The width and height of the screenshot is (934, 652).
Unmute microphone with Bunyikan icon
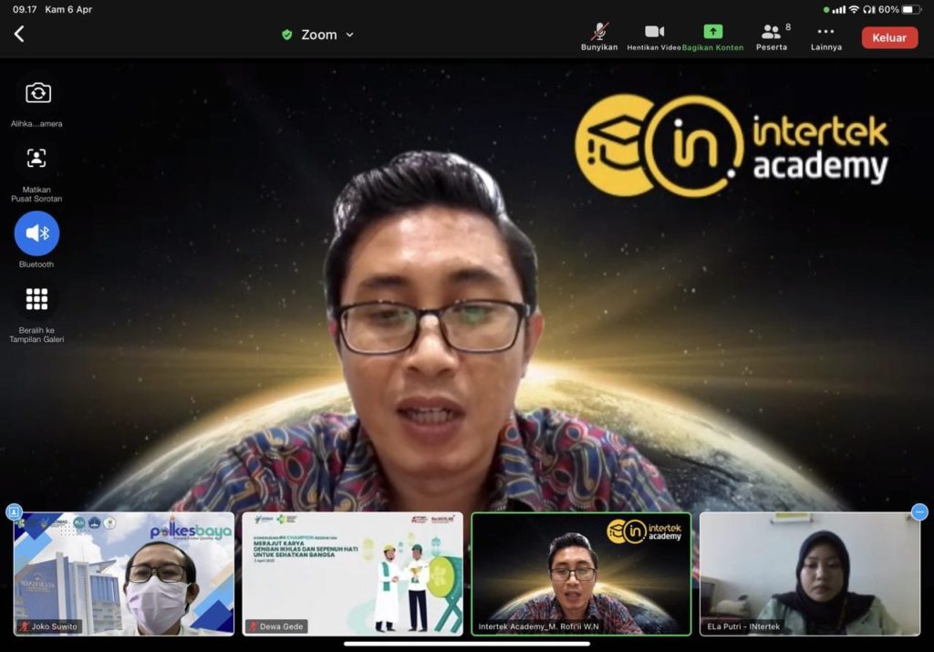(x=599, y=36)
